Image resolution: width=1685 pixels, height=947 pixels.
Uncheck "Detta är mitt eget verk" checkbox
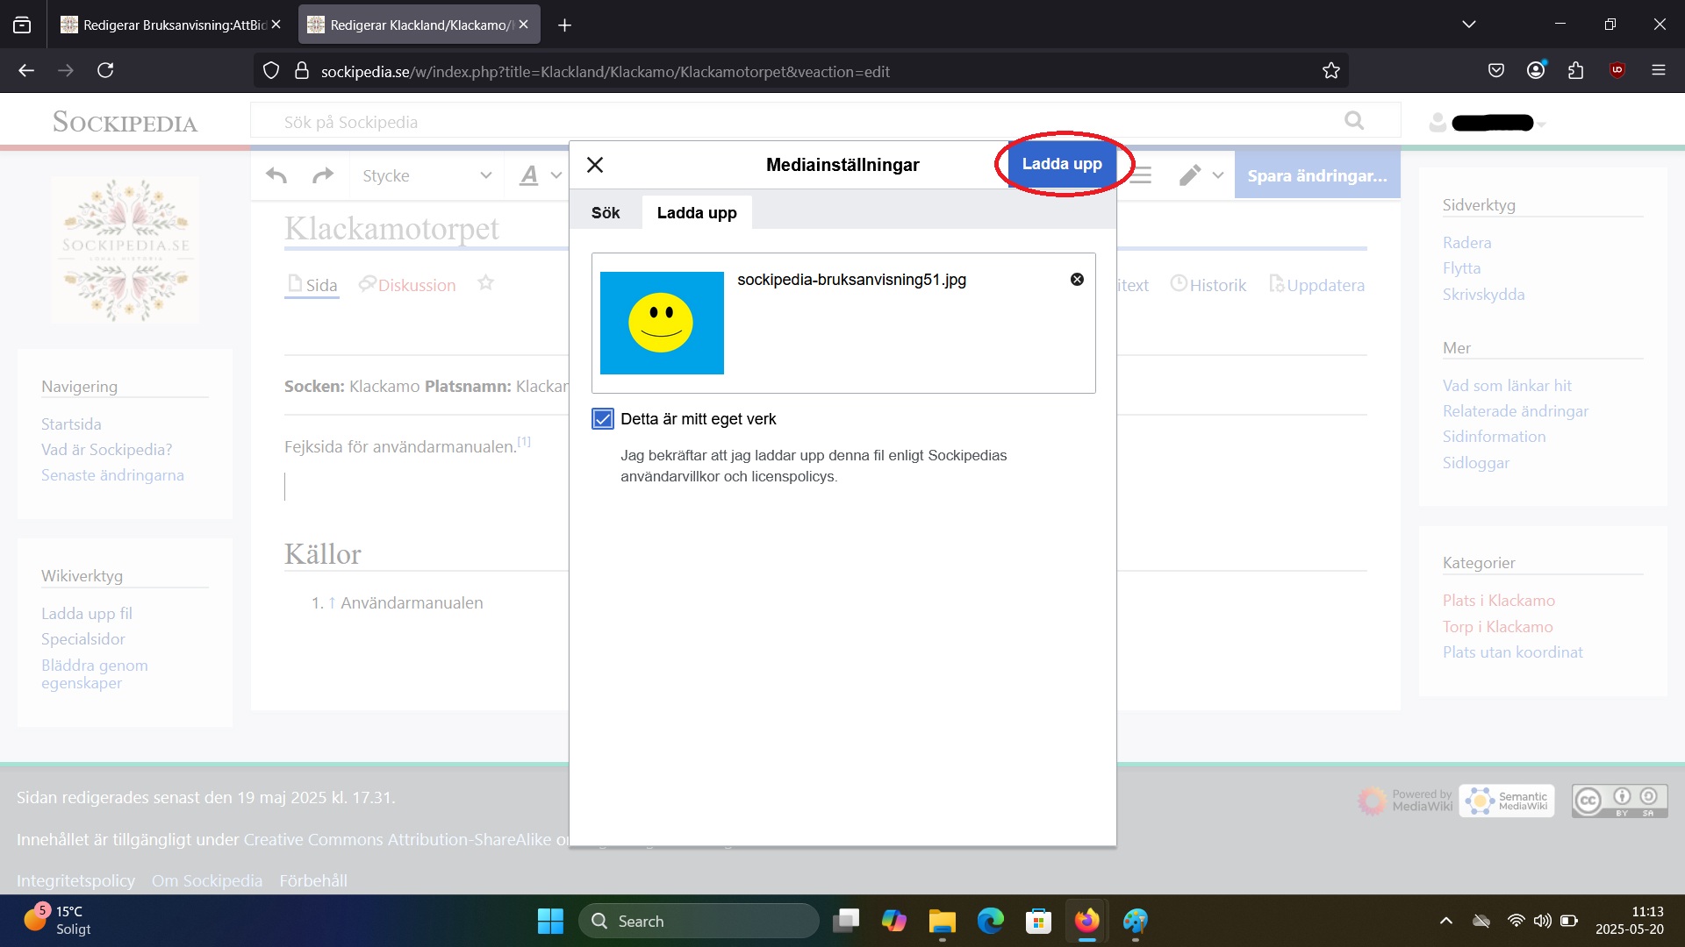point(603,419)
